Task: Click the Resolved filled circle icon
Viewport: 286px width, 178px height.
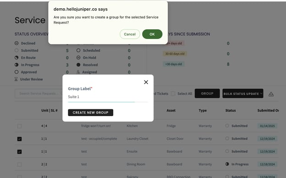Action: (x=78, y=65)
